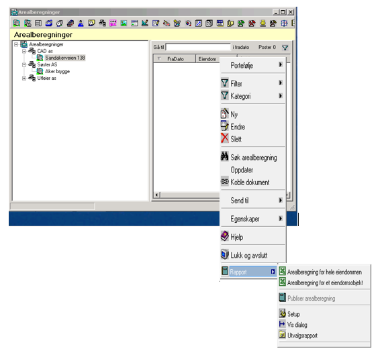Click the Slett red X icon

point(224,138)
